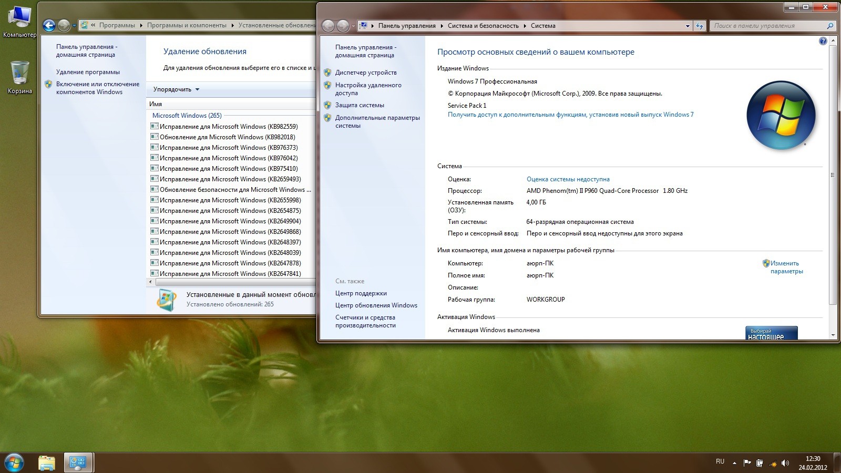The height and width of the screenshot is (473, 841).
Task: Select update row KB2659493
Action: click(x=230, y=179)
